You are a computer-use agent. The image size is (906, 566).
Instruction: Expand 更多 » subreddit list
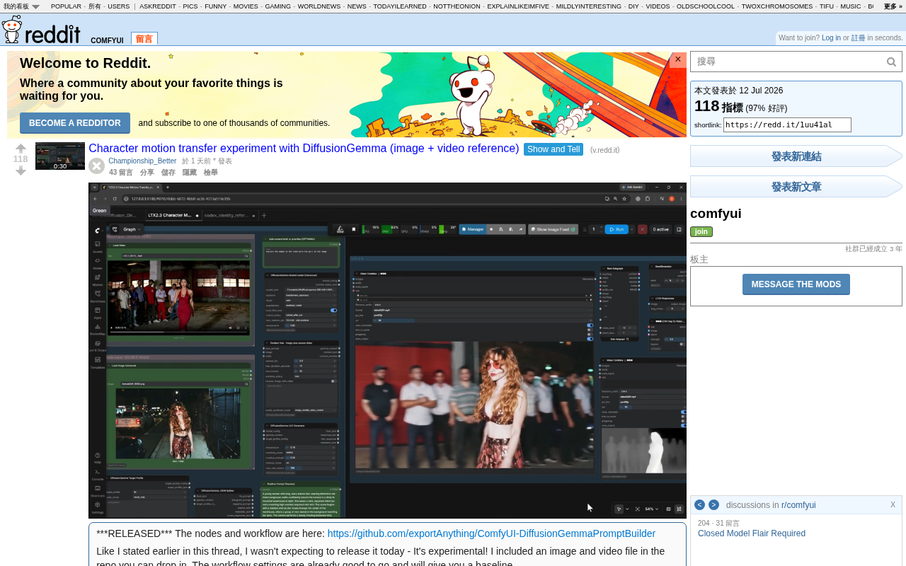click(x=893, y=6)
